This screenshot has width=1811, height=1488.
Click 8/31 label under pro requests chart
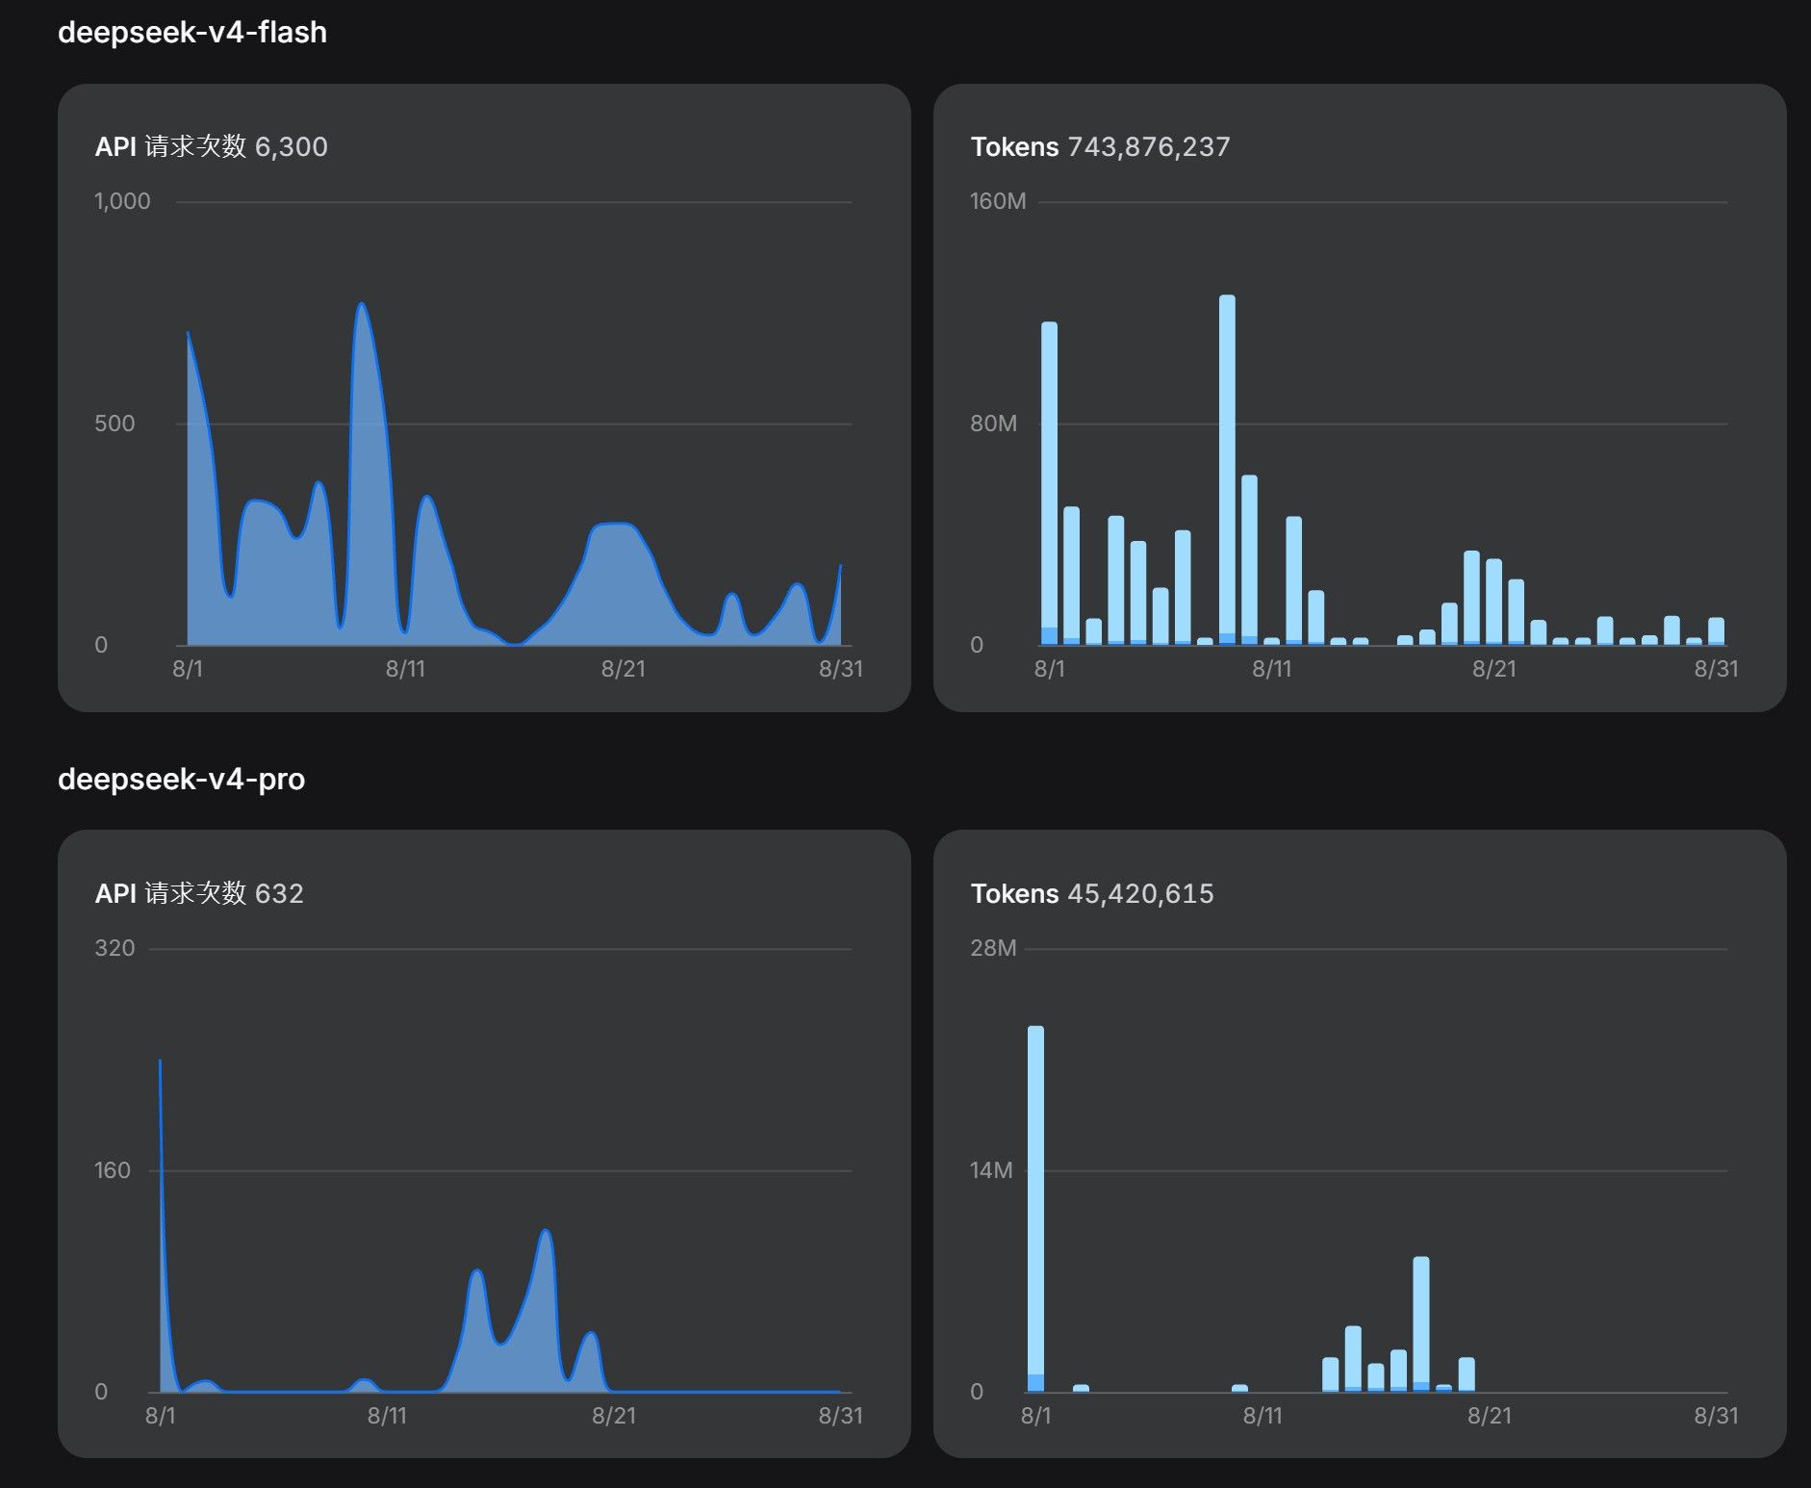pyautogui.click(x=841, y=1416)
